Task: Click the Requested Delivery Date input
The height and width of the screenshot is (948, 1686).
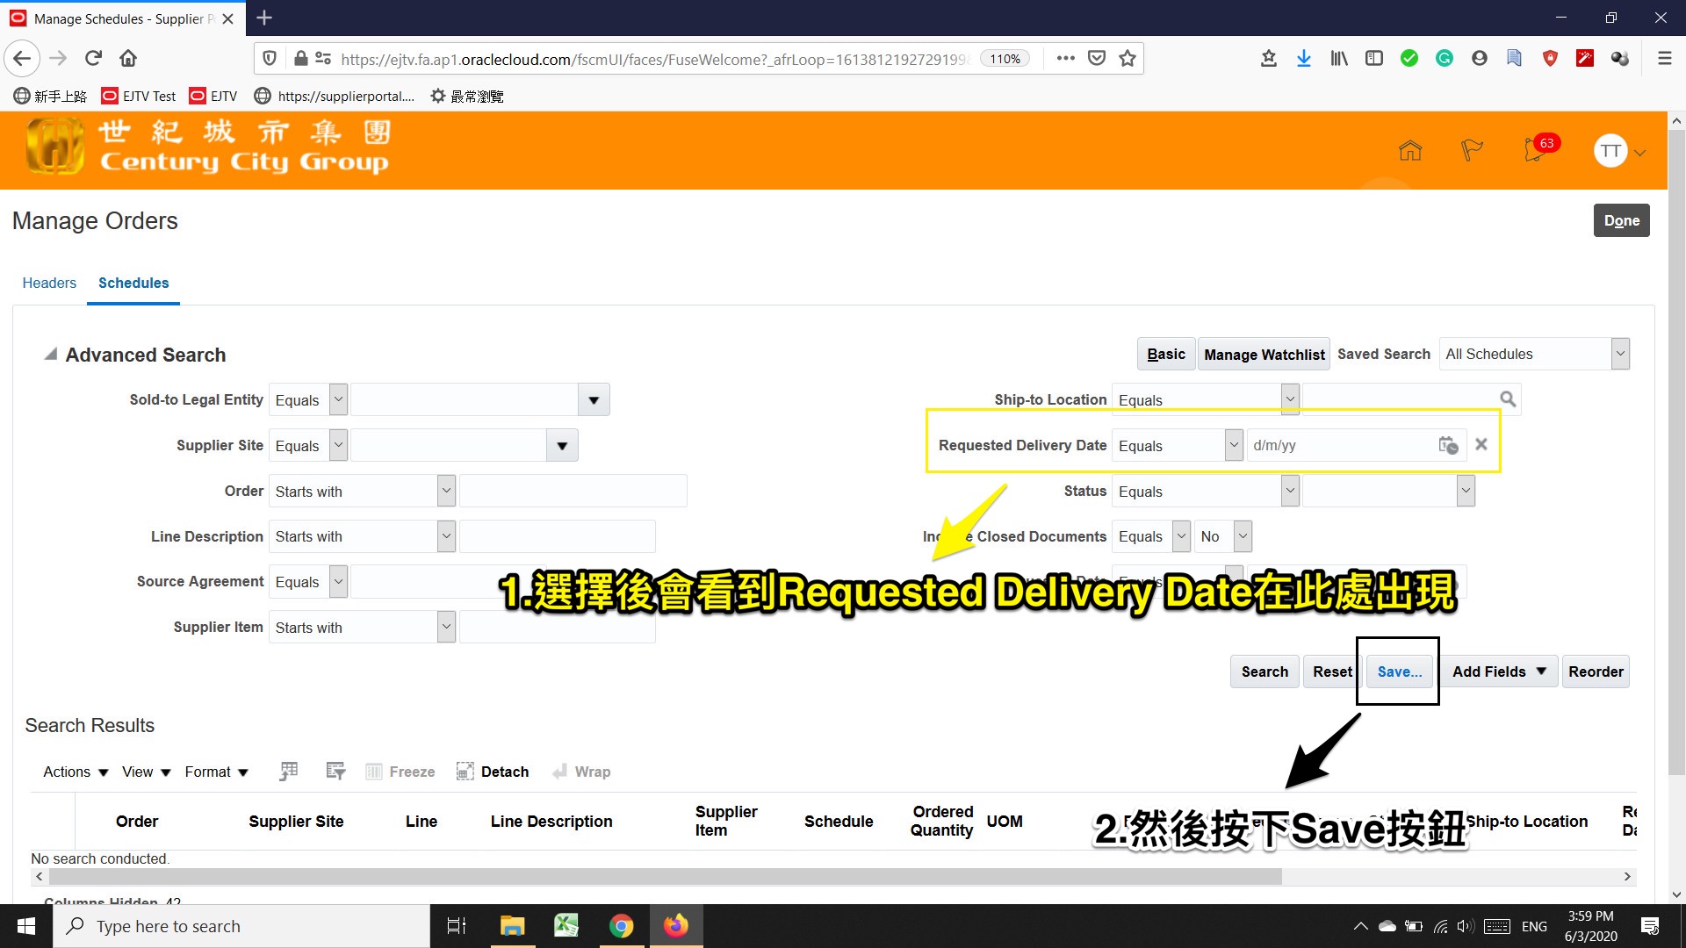Action: [1341, 445]
